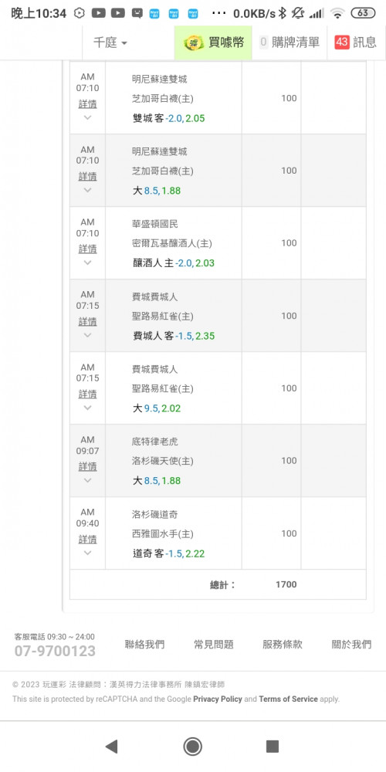
Task: Open the Privacy Policy link
Action: [218, 699]
